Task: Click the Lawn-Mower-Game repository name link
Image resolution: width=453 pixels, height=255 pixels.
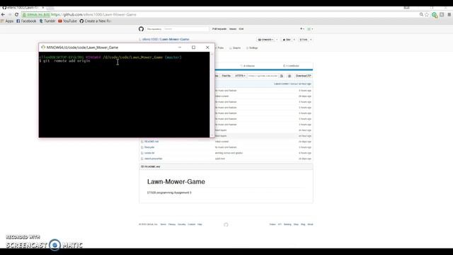Action: click(x=175, y=40)
